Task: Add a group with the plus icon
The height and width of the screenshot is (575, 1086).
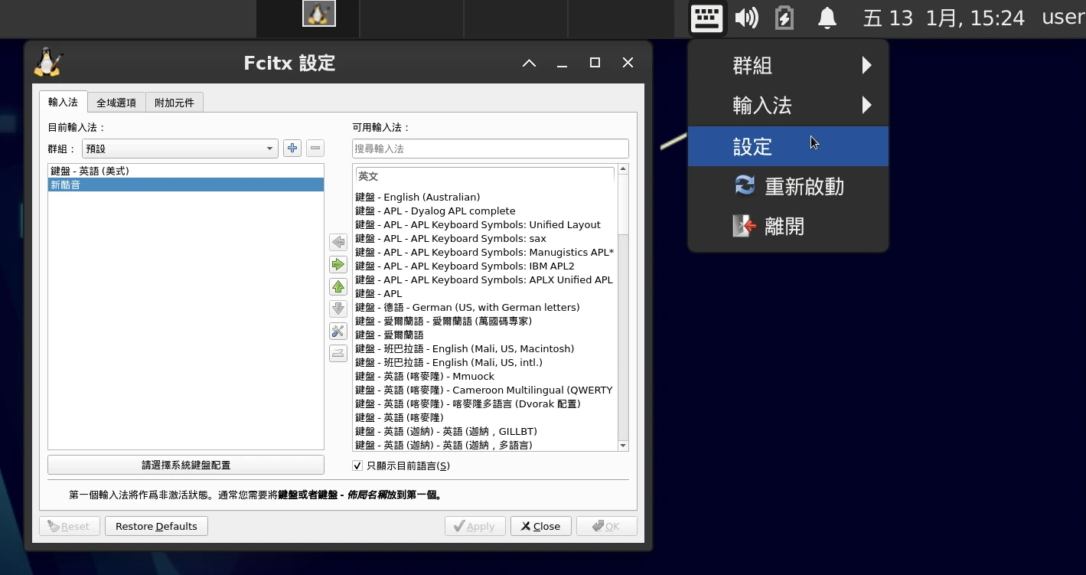Action: 292,149
